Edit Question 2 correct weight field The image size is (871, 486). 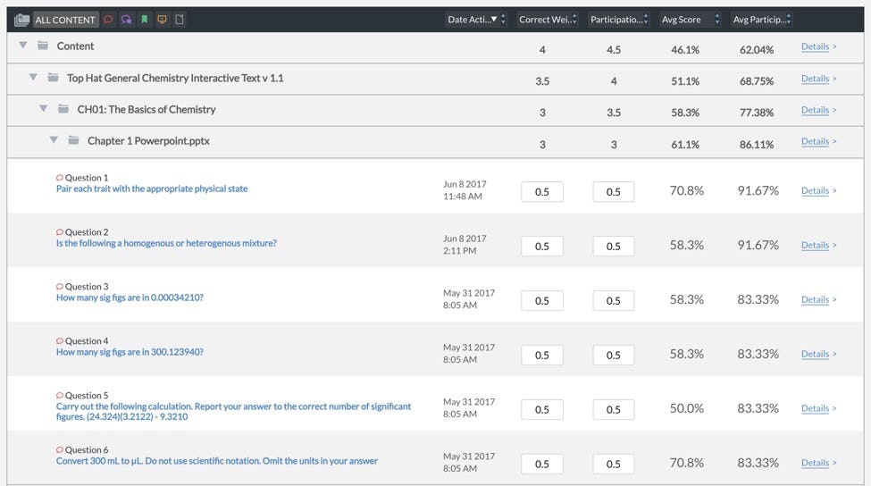pyautogui.click(x=542, y=247)
